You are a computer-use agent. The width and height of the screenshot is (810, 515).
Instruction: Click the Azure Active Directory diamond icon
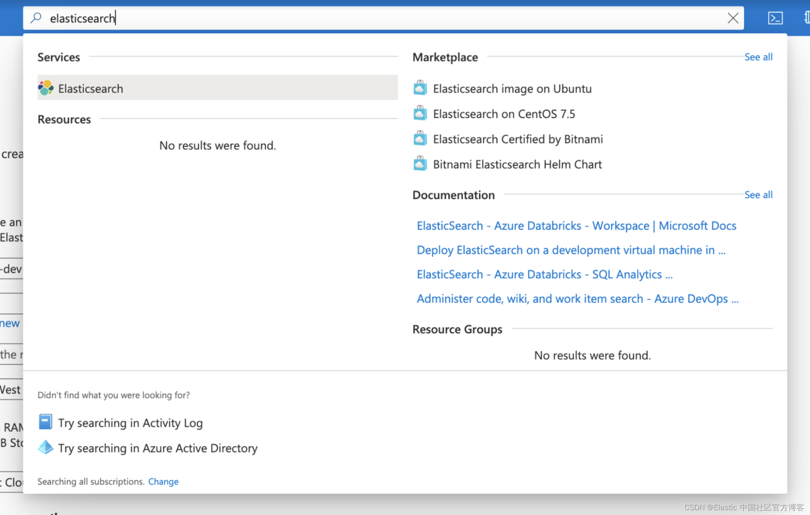(45, 447)
